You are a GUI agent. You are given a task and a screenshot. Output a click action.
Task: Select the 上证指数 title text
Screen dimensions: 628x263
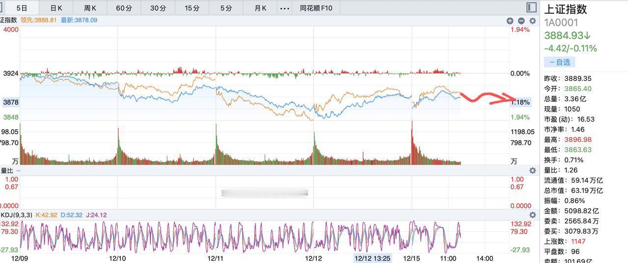tap(566, 9)
